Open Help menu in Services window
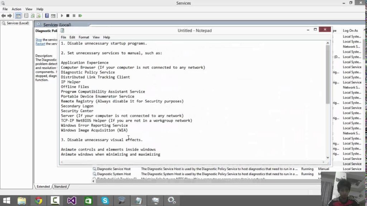 pyautogui.click(x=40, y=9)
